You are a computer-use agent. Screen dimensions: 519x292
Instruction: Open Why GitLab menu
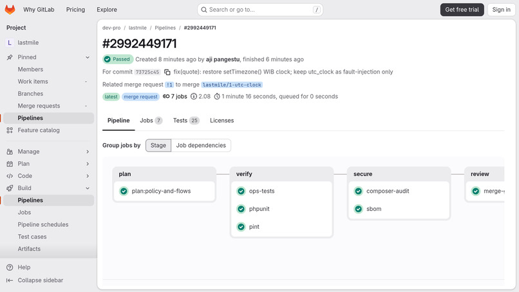click(x=39, y=10)
